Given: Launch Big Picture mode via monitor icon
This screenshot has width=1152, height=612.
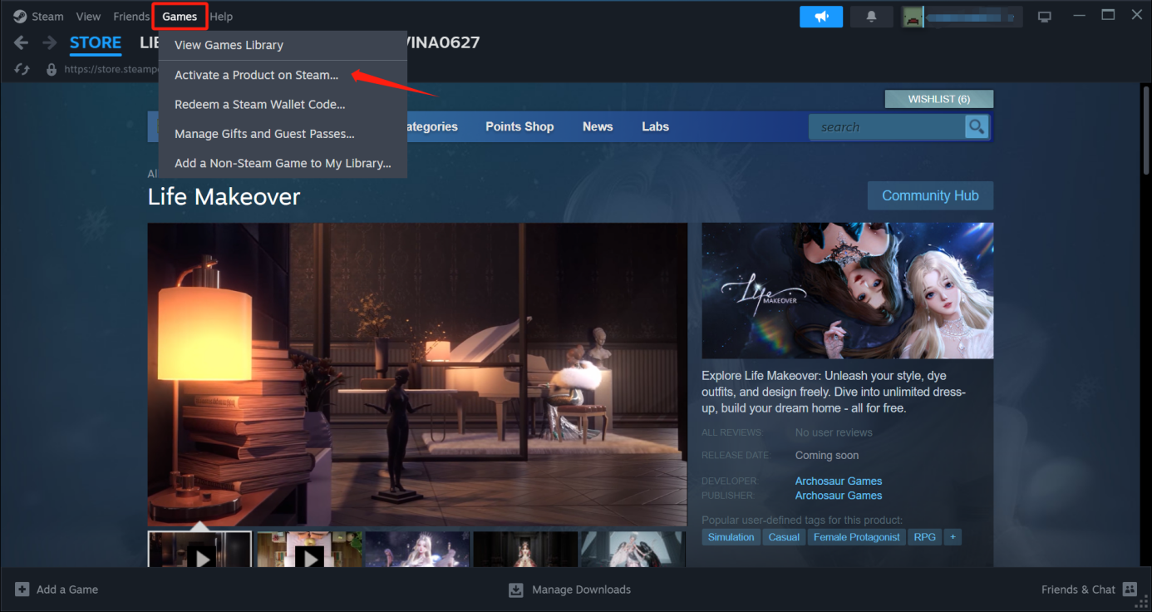Looking at the screenshot, I should tap(1045, 17).
